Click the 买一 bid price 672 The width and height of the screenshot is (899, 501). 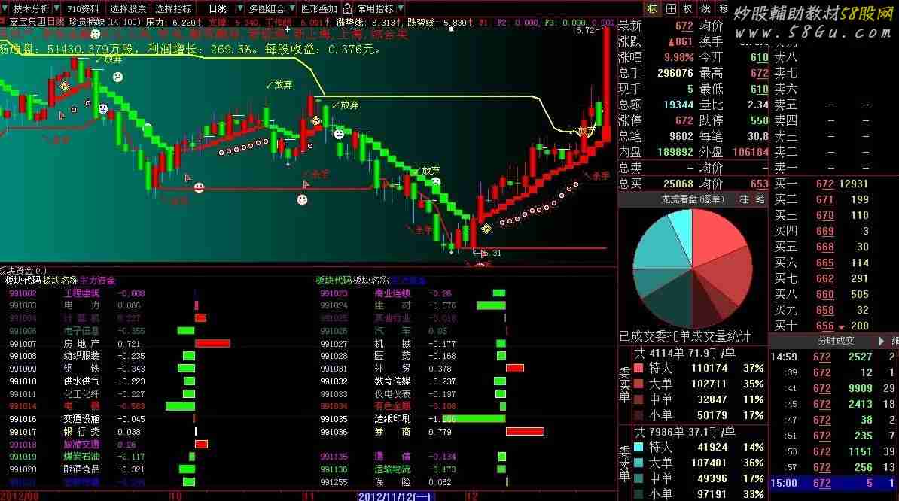click(825, 184)
